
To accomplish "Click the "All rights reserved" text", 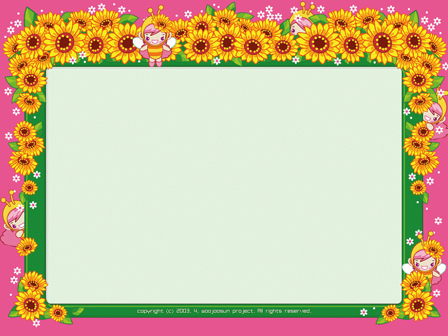I will [284, 311].
